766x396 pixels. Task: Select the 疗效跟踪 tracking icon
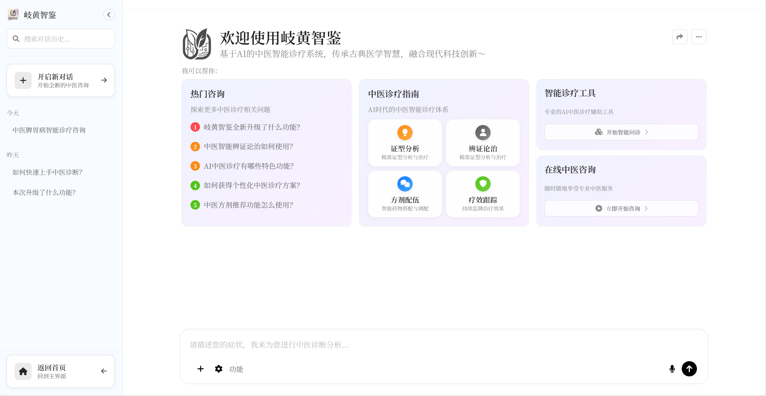(x=483, y=184)
